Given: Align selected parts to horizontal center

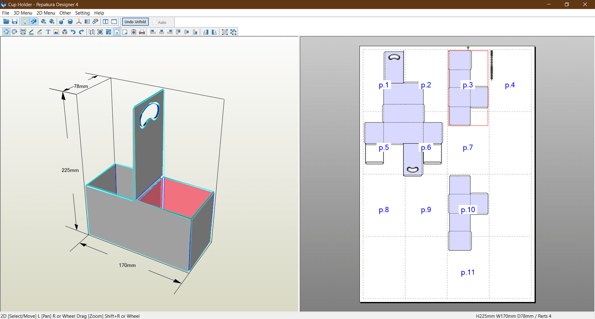Looking at the screenshot, I should pos(162,32).
